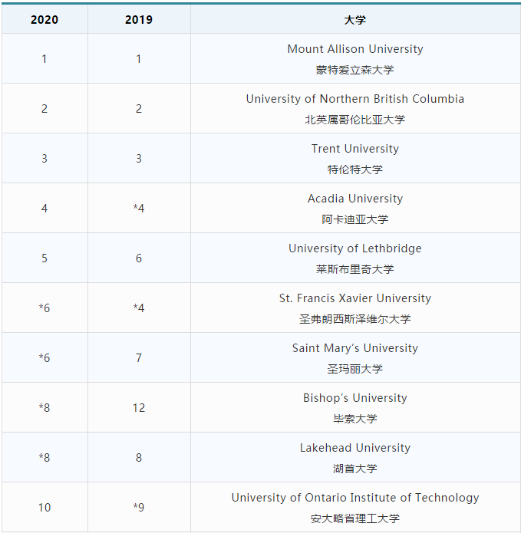This screenshot has height=533, width=521.
Task: Click Acadia University name
Action: [x=355, y=199]
